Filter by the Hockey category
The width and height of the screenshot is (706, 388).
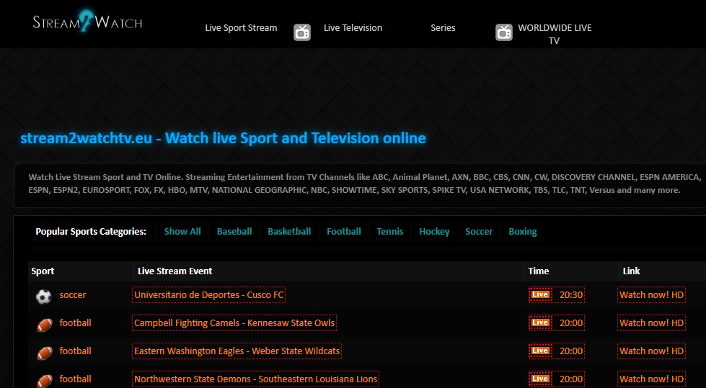434,232
